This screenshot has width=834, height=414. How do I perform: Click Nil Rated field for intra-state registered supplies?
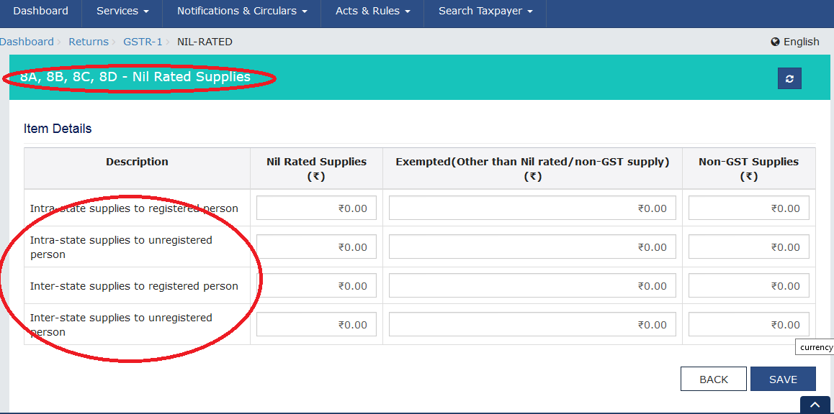316,208
